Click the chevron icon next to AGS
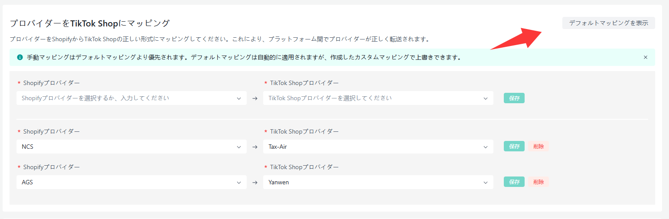The height and width of the screenshot is (219, 669). click(239, 183)
